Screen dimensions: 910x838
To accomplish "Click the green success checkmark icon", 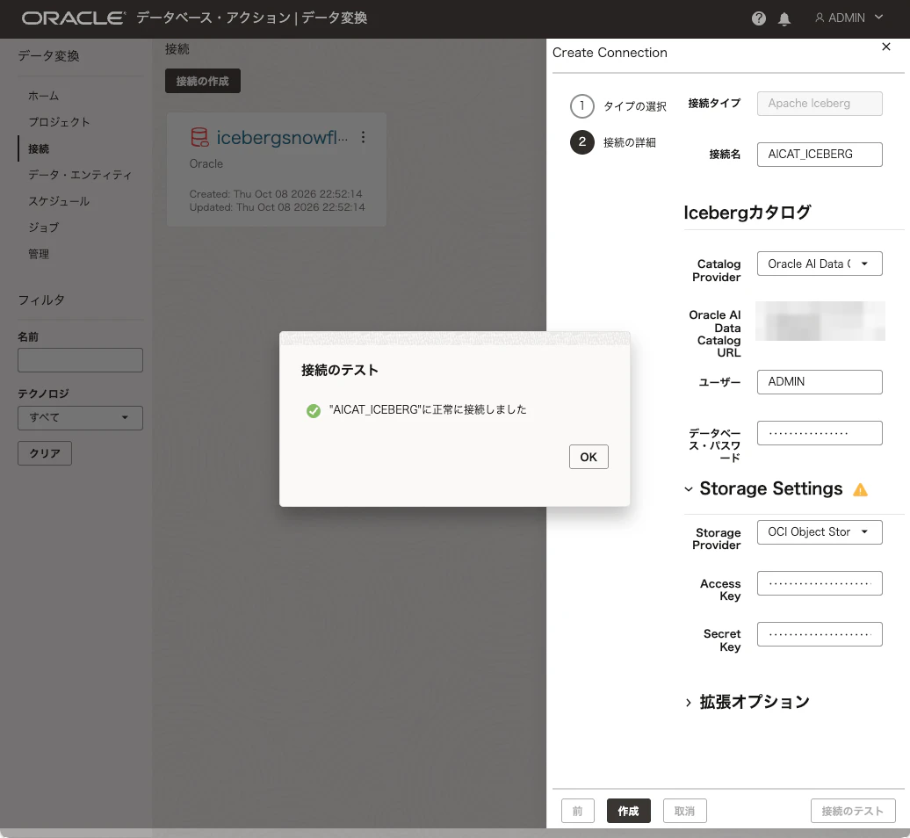I will point(314,411).
